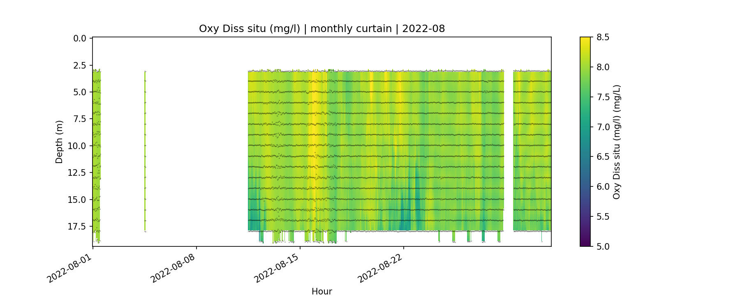
Task: Click the 'Depth (m)' y-axis label
Action: (x=59, y=142)
